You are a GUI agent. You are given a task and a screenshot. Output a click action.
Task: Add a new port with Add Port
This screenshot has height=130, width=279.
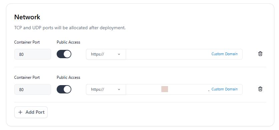tap(31, 112)
